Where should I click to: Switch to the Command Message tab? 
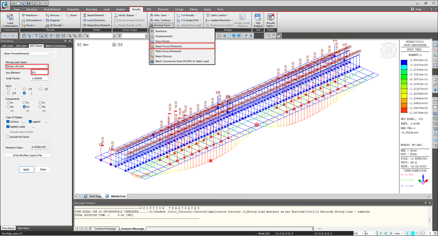[105, 229]
